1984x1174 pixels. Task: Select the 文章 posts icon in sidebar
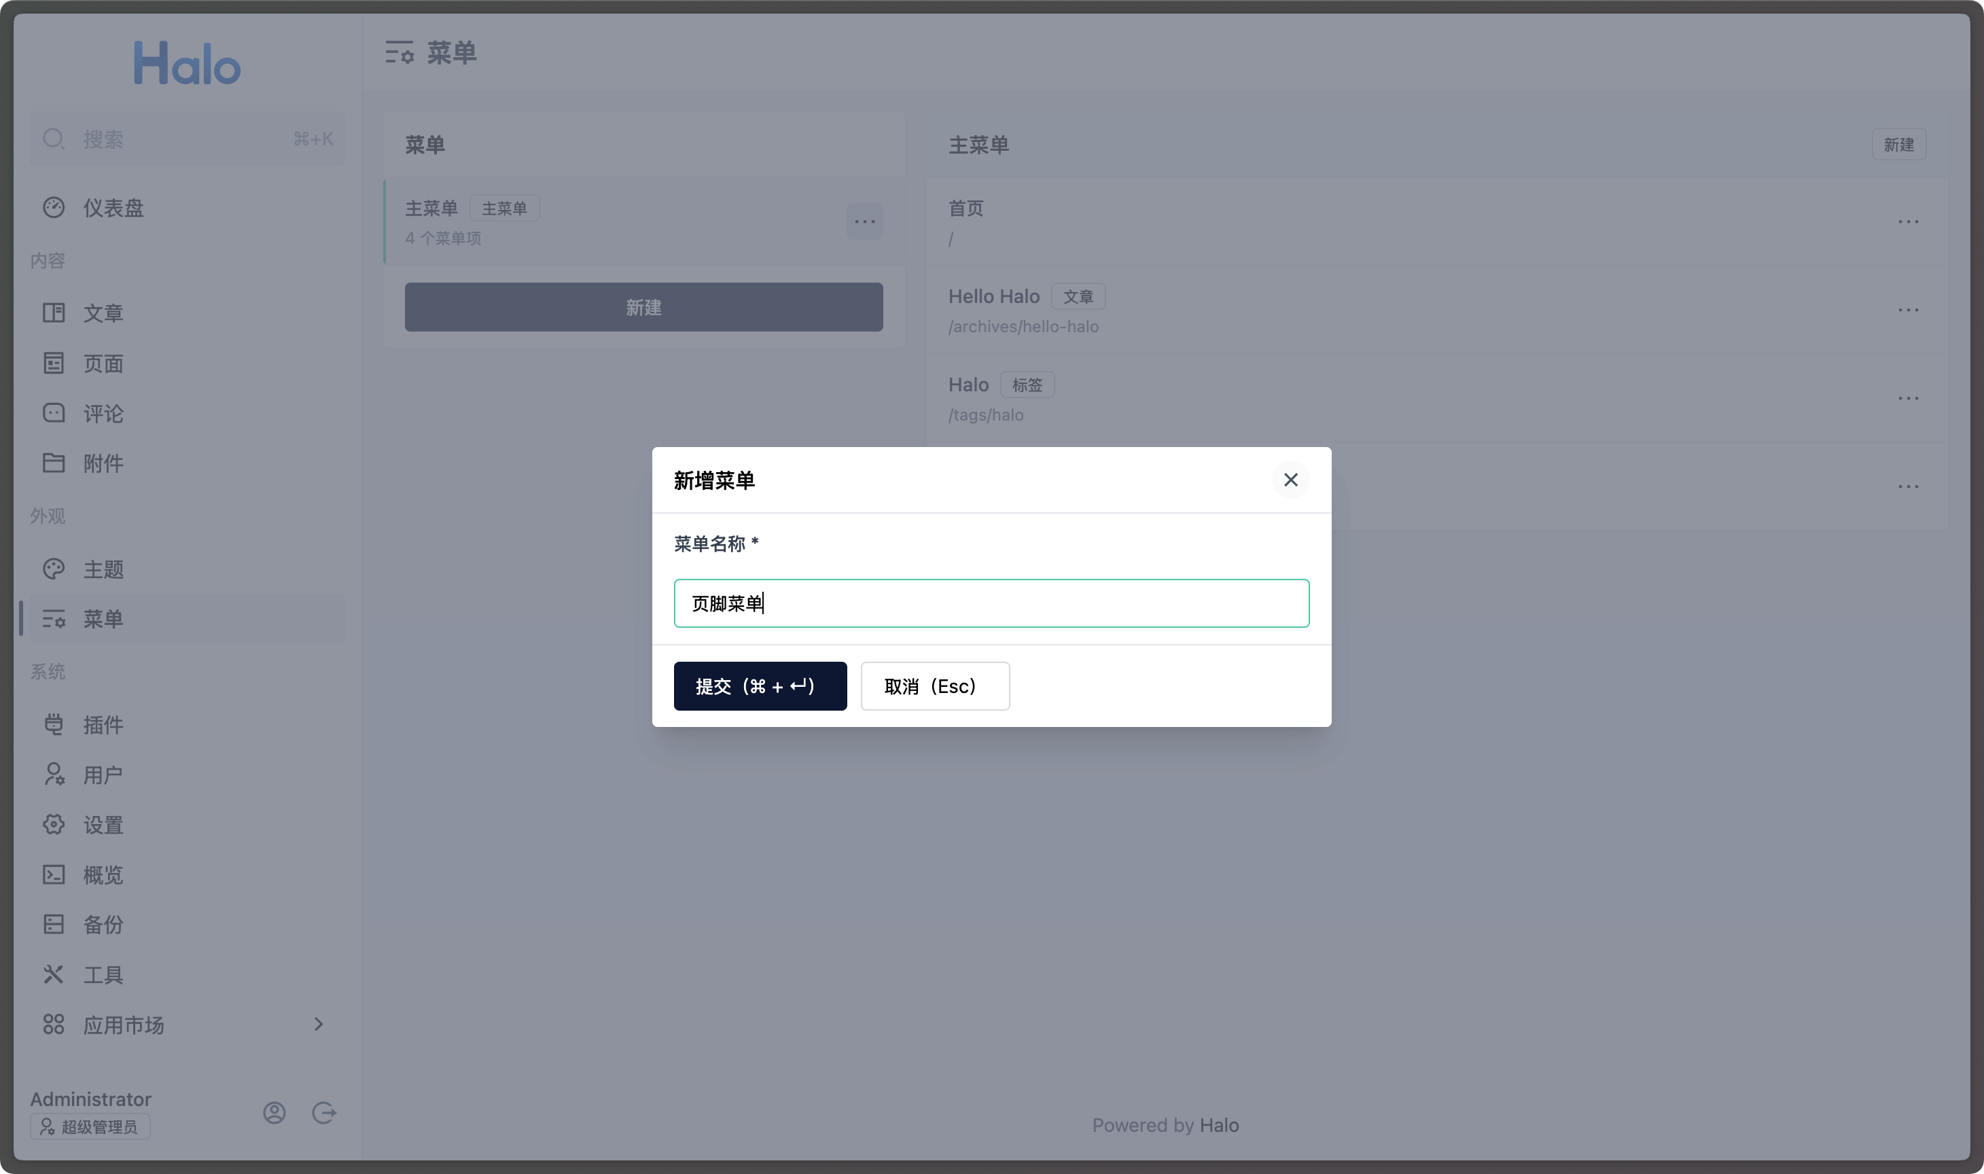(x=54, y=313)
